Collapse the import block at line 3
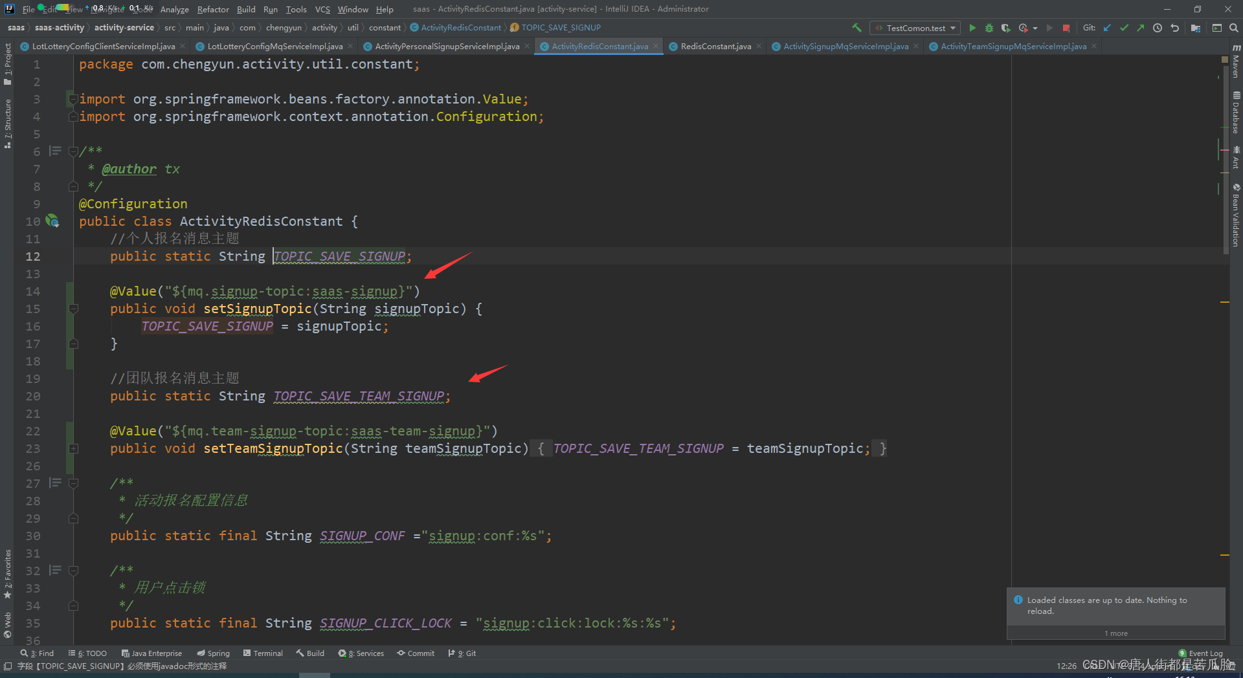 pyautogui.click(x=73, y=99)
